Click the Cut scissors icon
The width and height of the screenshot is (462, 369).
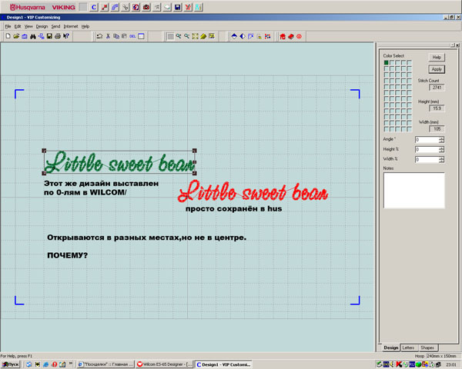pyautogui.click(x=108, y=36)
